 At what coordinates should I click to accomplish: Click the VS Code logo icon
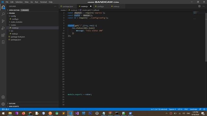click(2, 2)
